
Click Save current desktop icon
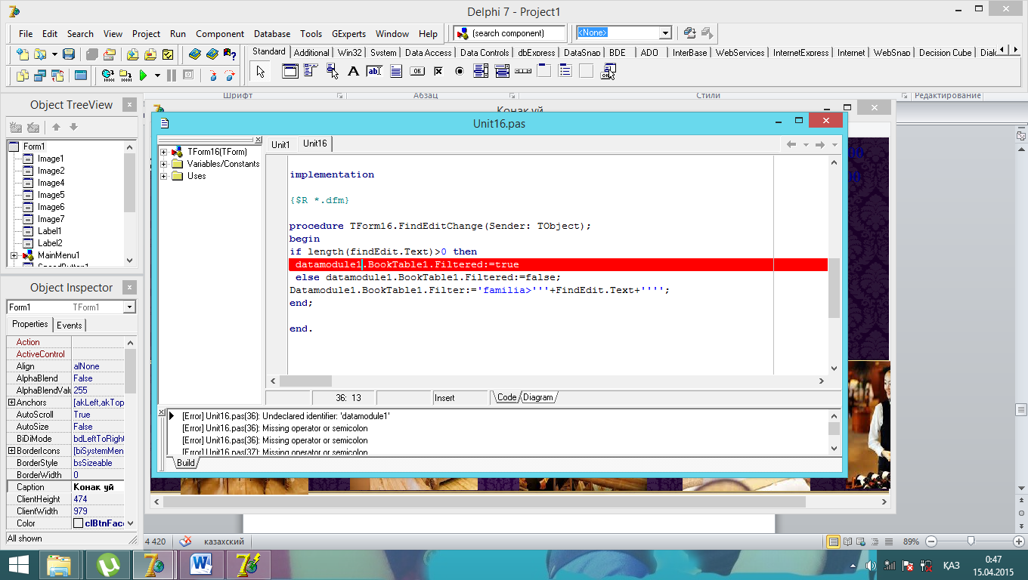tap(689, 32)
